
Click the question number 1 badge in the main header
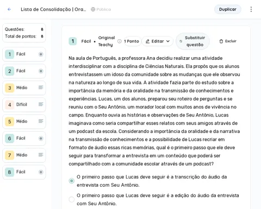[73, 41]
